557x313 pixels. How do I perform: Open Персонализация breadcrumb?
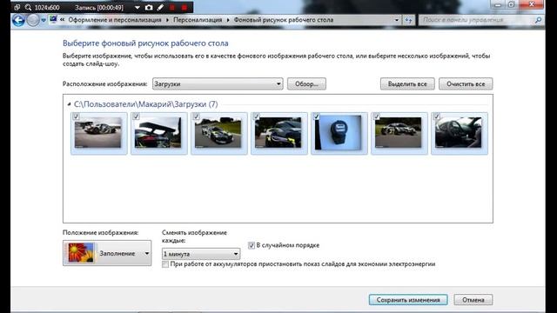(198, 20)
